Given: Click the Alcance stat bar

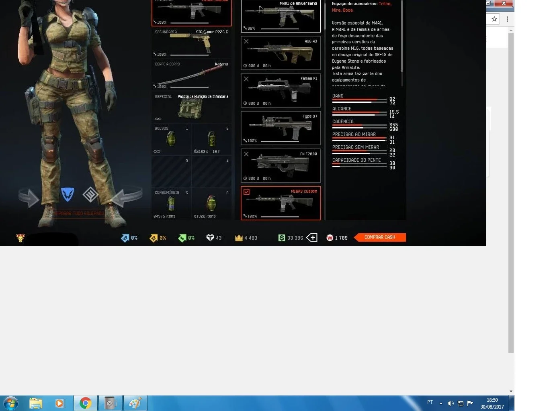Looking at the screenshot, I should 359,114.
